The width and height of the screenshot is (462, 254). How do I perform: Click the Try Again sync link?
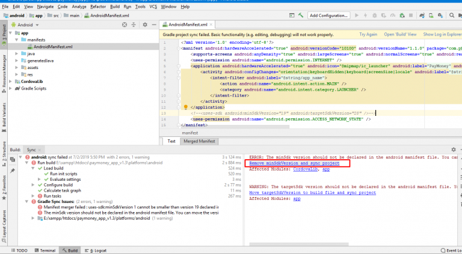pos(368,35)
